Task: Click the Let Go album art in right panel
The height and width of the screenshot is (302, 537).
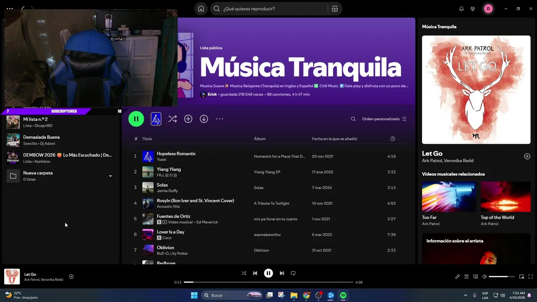Action: tap(476, 90)
